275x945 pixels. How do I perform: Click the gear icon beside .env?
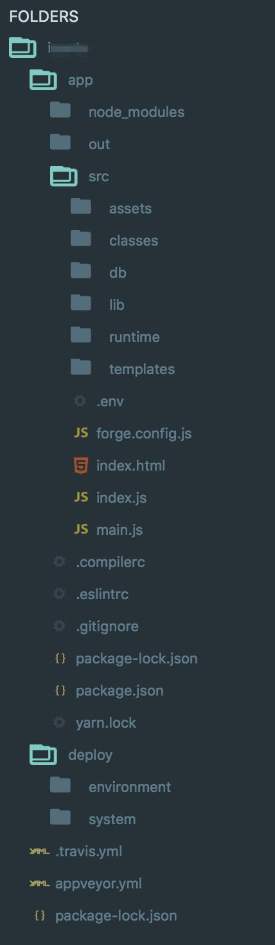[x=80, y=401]
